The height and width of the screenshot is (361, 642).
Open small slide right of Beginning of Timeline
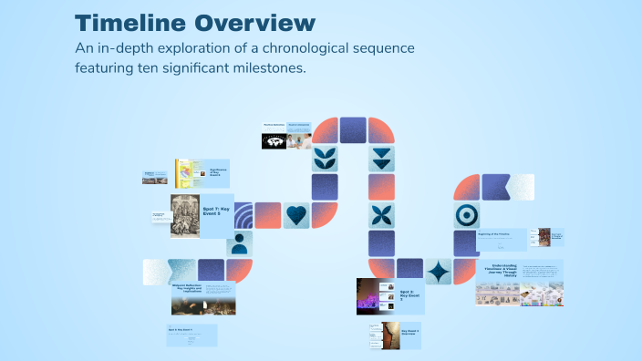point(547,237)
